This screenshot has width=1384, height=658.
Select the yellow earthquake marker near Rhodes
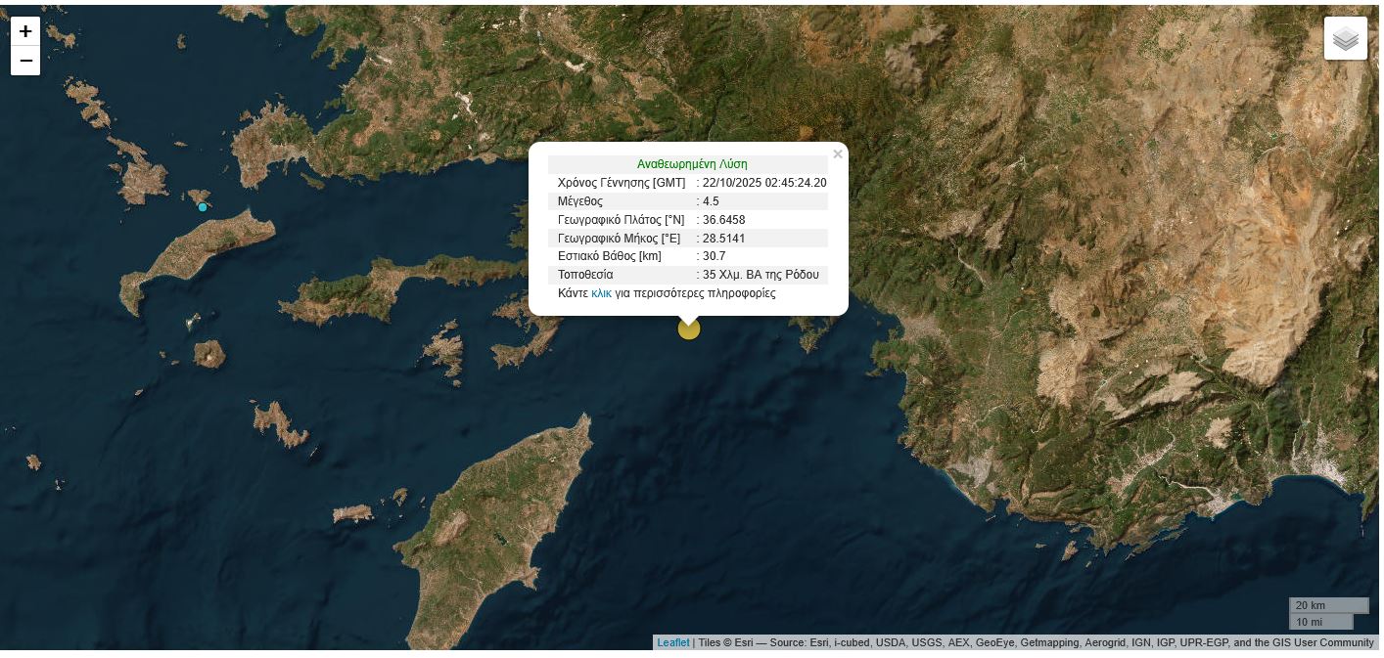pyautogui.click(x=689, y=329)
